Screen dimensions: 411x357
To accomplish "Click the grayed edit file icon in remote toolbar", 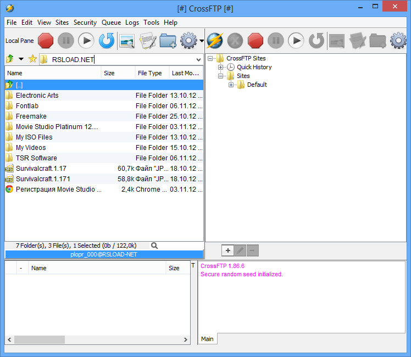I will click(357, 41).
